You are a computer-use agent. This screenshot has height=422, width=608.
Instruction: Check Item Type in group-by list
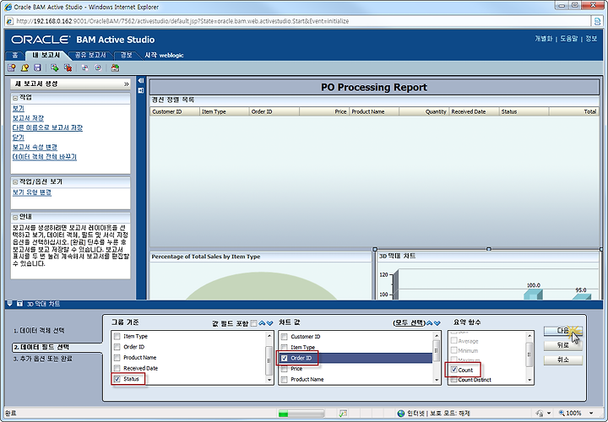[x=117, y=337]
